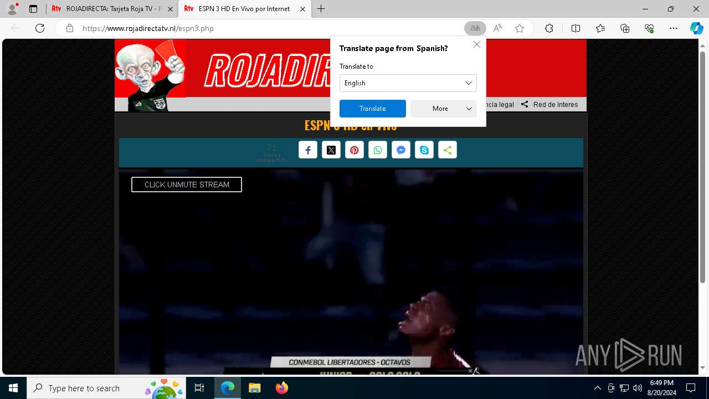Select the ESPN 3 HD En Vivo tab

click(x=244, y=9)
